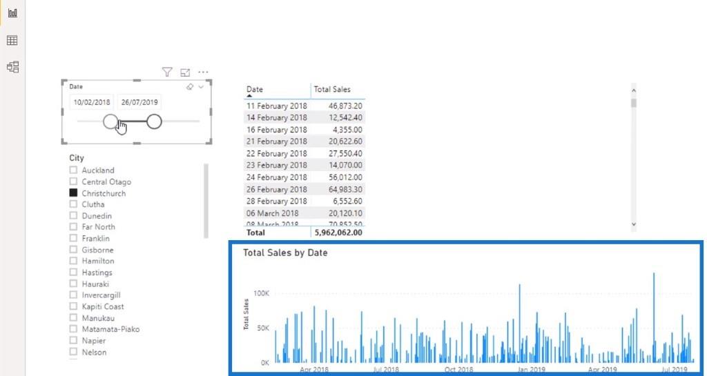707x376 pixels.
Task: Click the right date slider handle
Action: click(154, 121)
